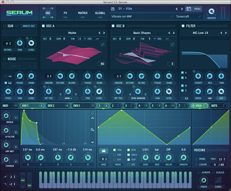Click the noise one-shot arrow icon
The height and width of the screenshot is (191, 231).
click(x=10, y=76)
